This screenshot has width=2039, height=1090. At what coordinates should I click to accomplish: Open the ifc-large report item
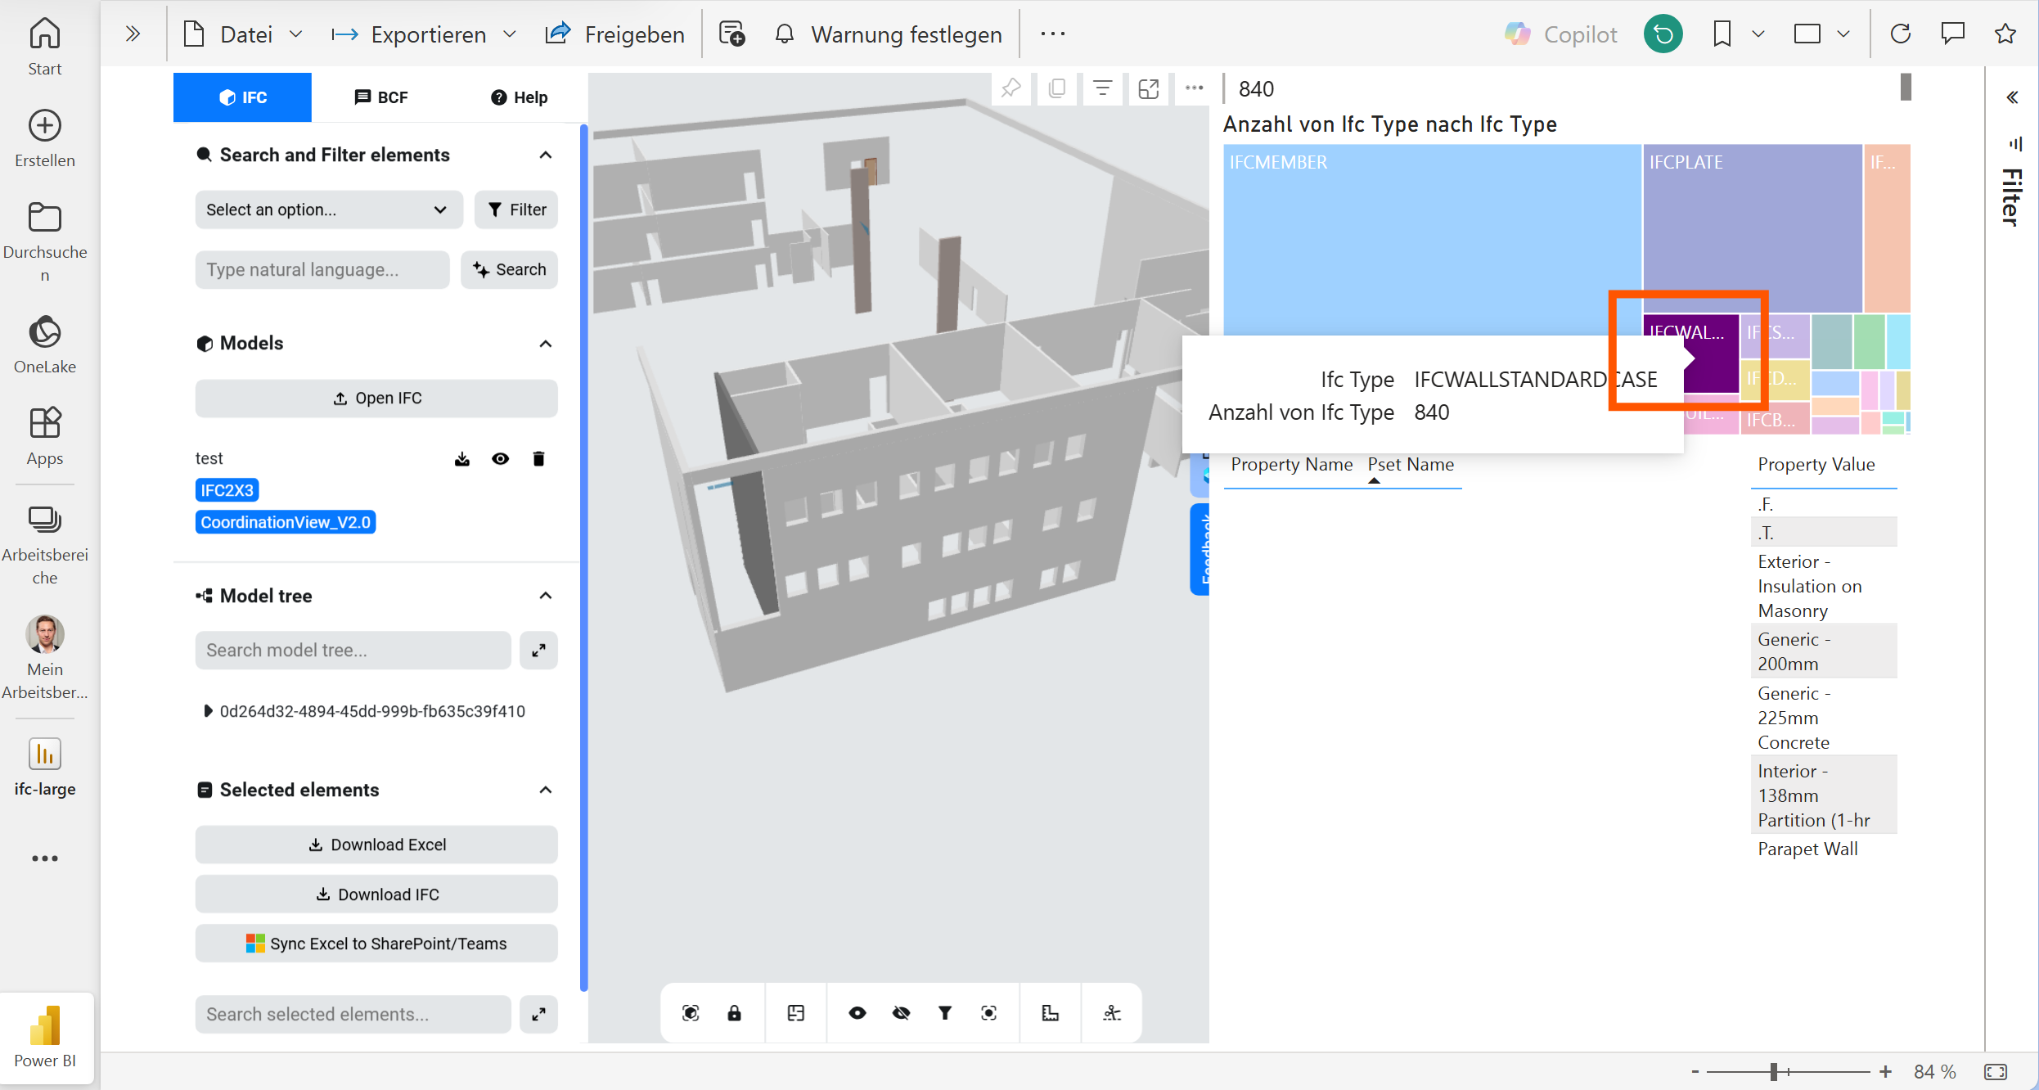[45, 767]
